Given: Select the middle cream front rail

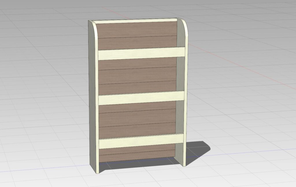Looking at the screenshot, I should point(142,98).
